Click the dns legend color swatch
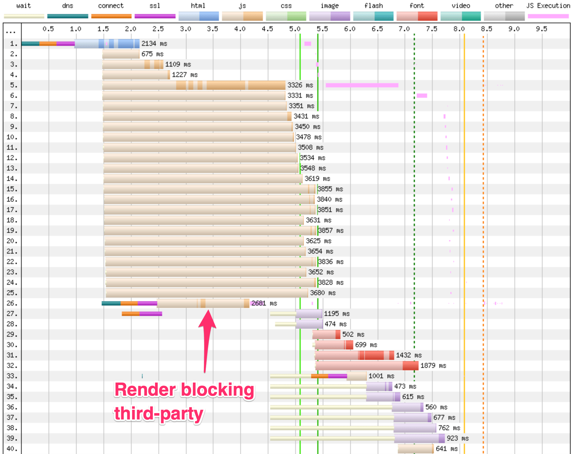Viewport: 574px width, 454px height. [67, 16]
